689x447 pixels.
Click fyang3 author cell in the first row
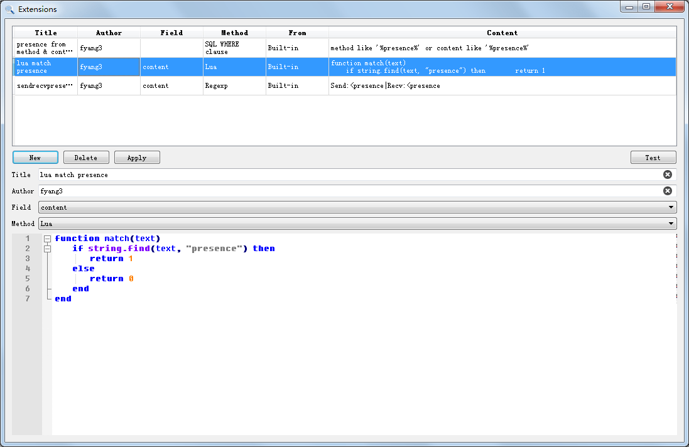point(109,48)
